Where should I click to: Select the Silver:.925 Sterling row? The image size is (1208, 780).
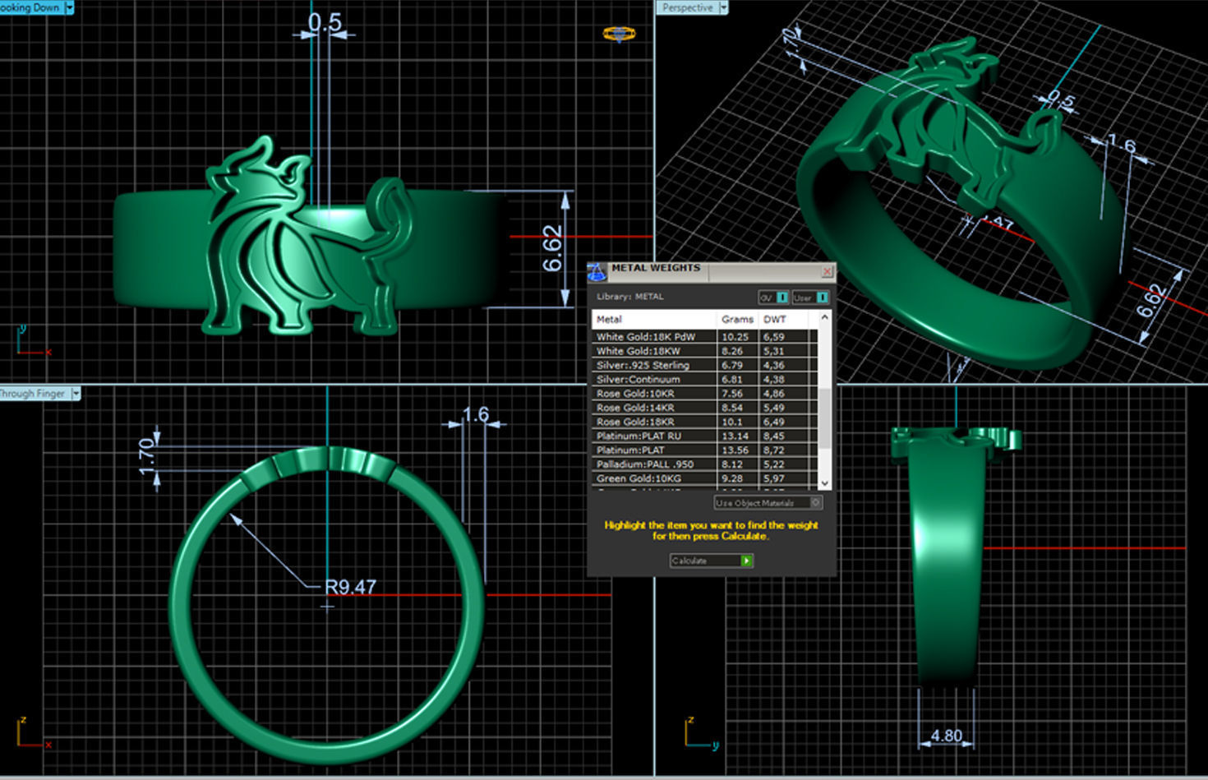tap(705, 365)
